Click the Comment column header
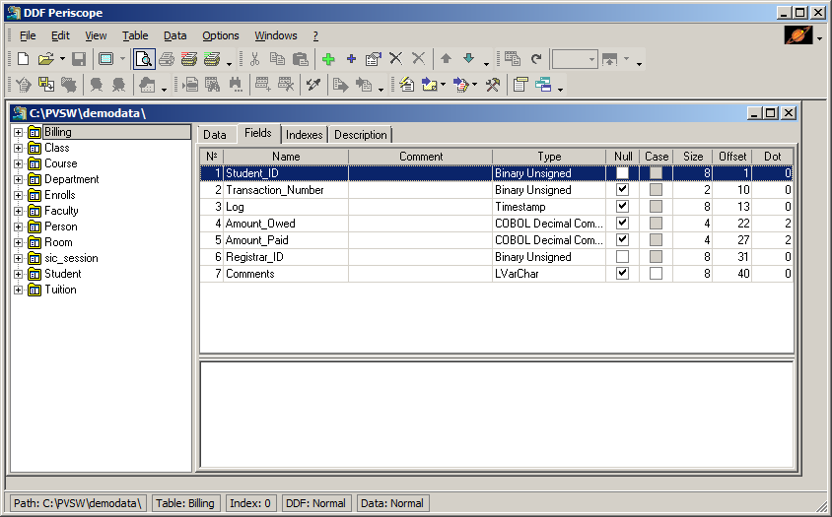 (421, 157)
